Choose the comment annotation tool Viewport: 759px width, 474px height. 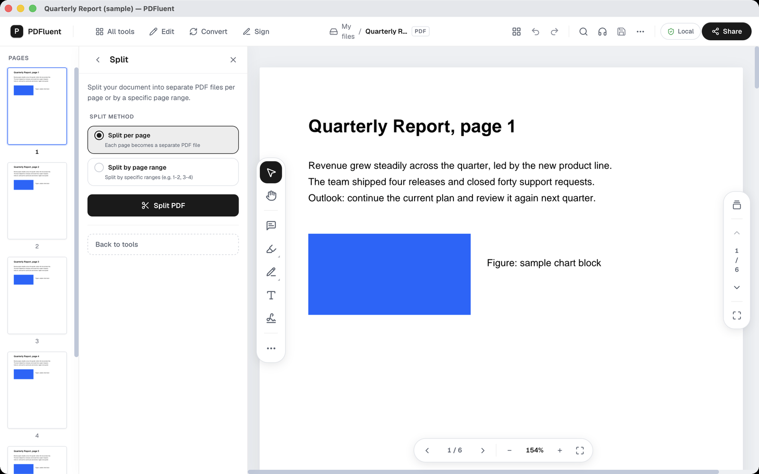point(271,226)
